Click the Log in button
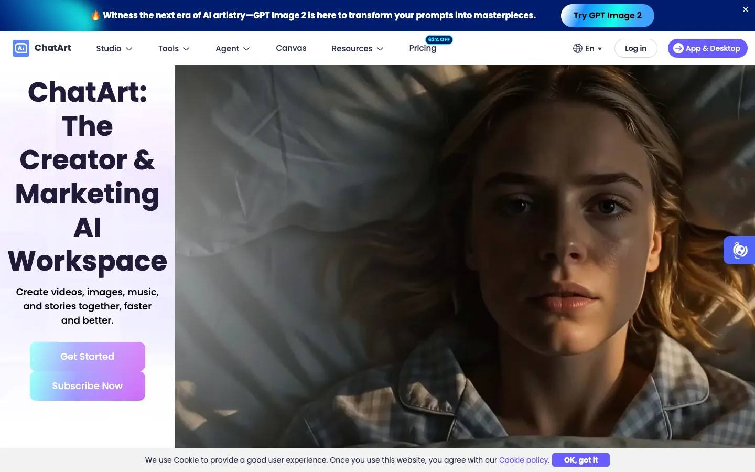Screen dimensions: 755x472 [636, 48]
